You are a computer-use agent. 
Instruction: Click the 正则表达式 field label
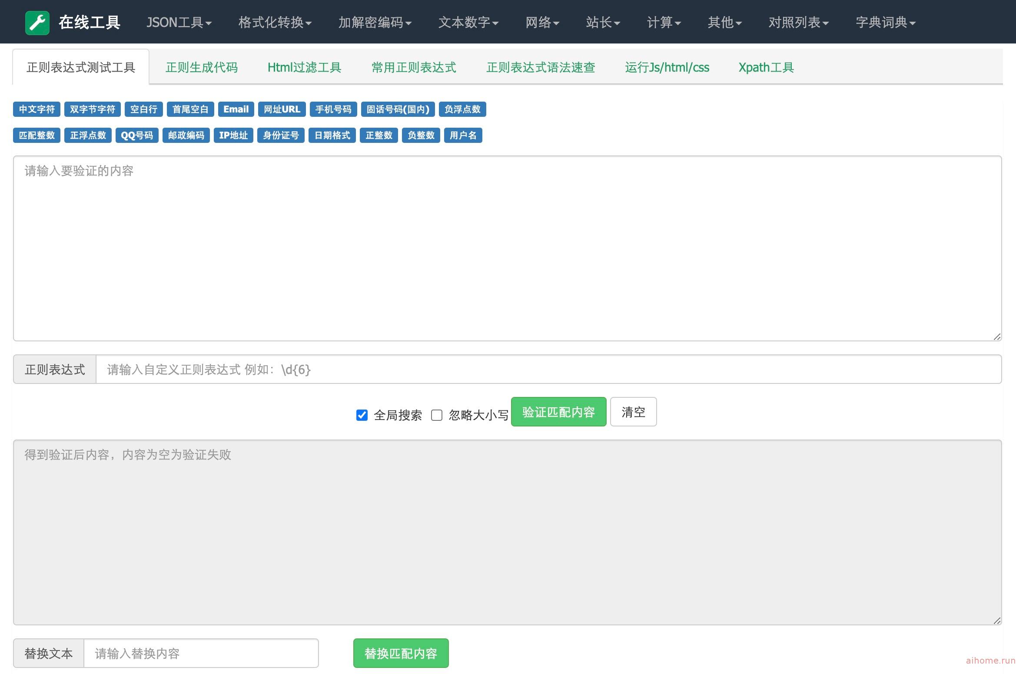point(55,369)
